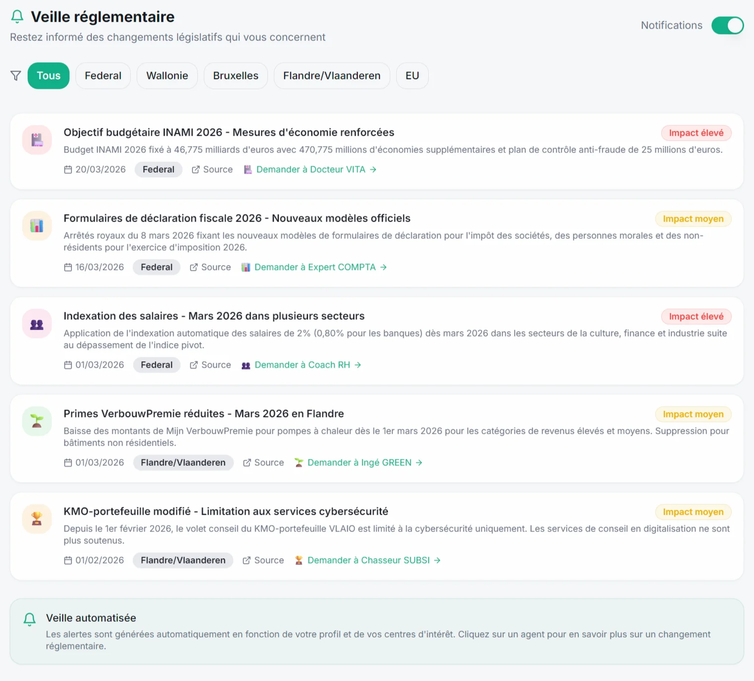Click Flandre/Vlaanderen tag on KMO-portefeuille card
Screen dimensions: 754x681
click(x=183, y=560)
